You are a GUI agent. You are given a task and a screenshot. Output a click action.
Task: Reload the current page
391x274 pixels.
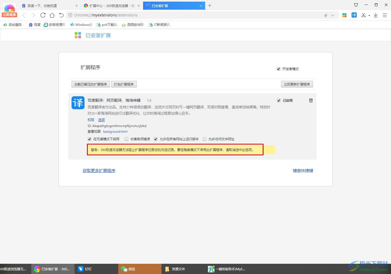(x=43, y=15)
